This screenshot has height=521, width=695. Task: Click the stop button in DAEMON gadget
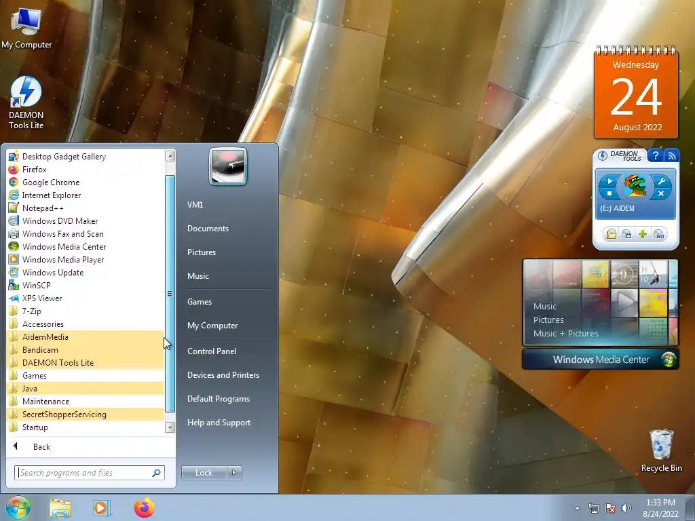tap(609, 193)
